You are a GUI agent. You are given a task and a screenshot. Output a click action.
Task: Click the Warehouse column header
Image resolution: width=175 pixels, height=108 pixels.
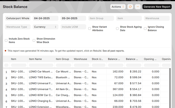point(81,59)
